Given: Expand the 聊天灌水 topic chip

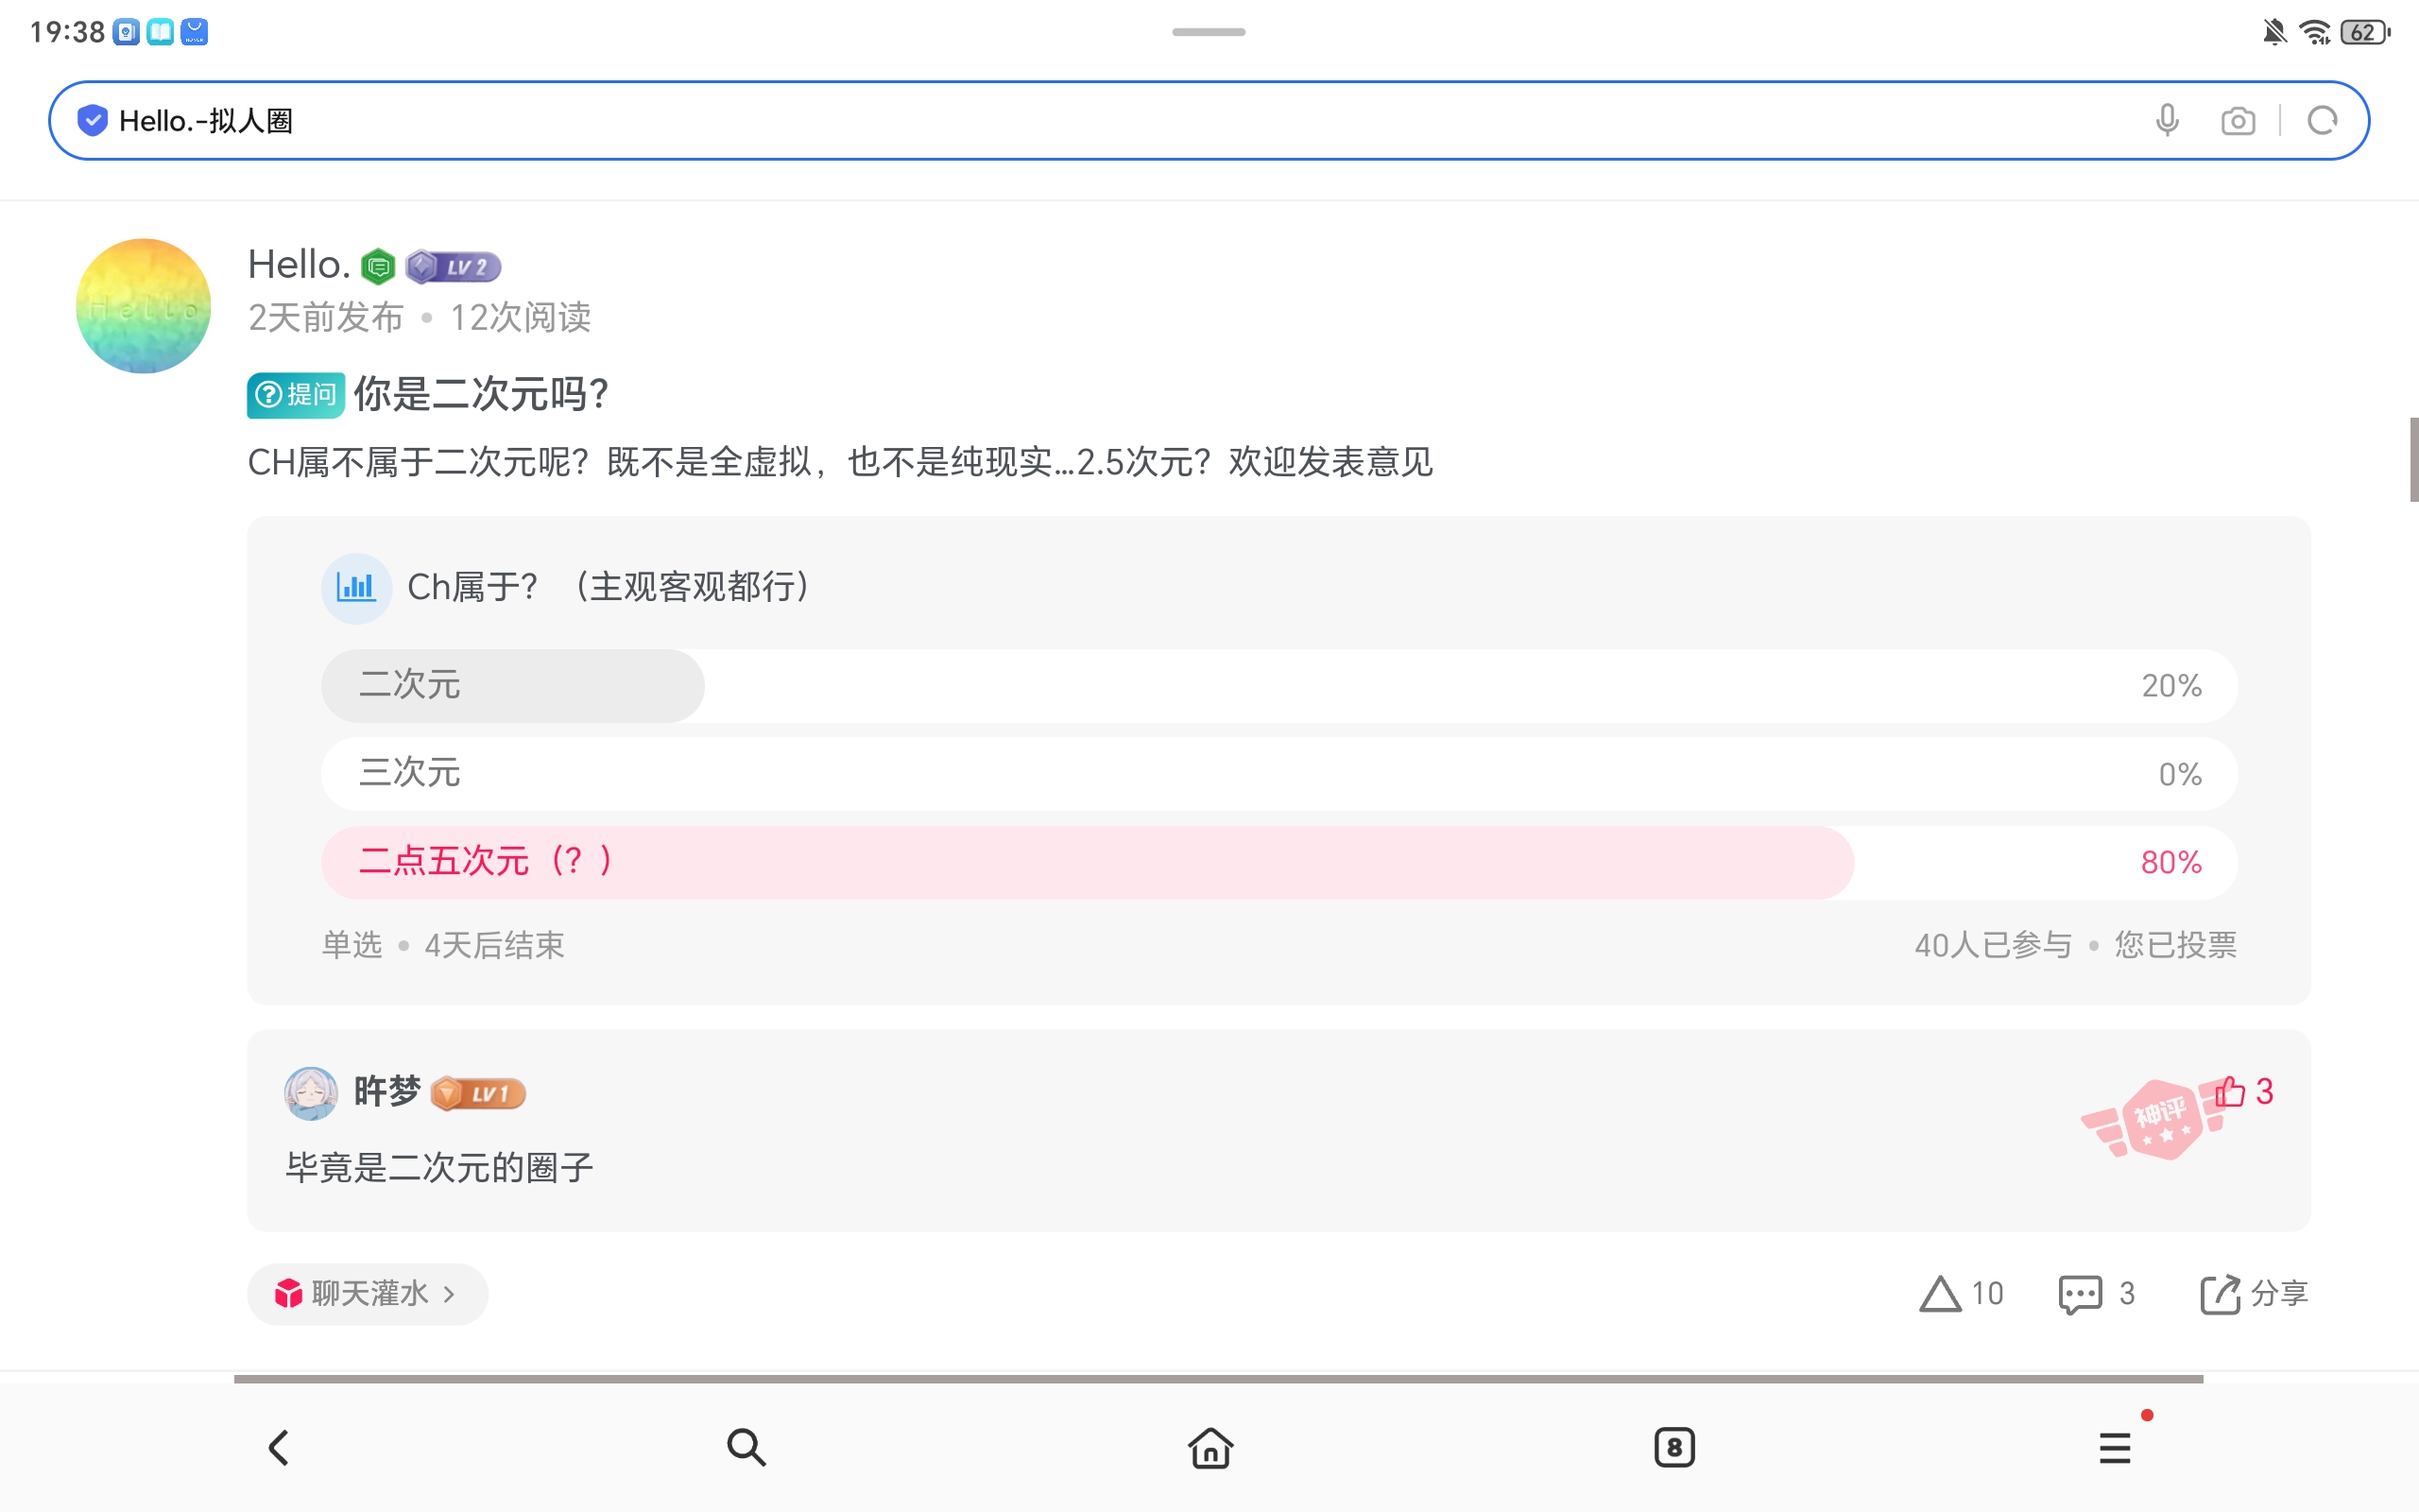Looking at the screenshot, I should tap(367, 1294).
